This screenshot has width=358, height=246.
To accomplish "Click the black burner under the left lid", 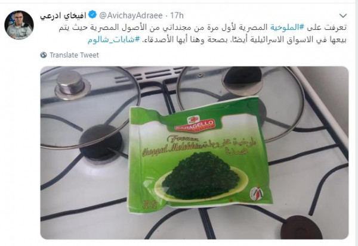I will pyautogui.click(x=101, y=142).
